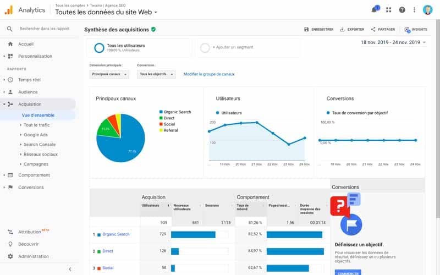Open Campagnes submenu

[x=36, y=164]
